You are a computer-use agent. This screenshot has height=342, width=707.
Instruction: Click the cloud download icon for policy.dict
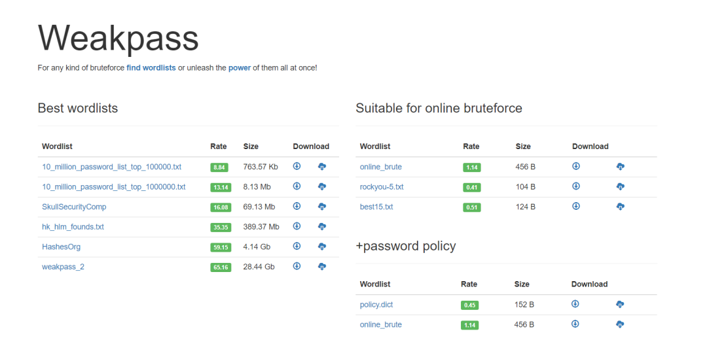click(620, 305)
